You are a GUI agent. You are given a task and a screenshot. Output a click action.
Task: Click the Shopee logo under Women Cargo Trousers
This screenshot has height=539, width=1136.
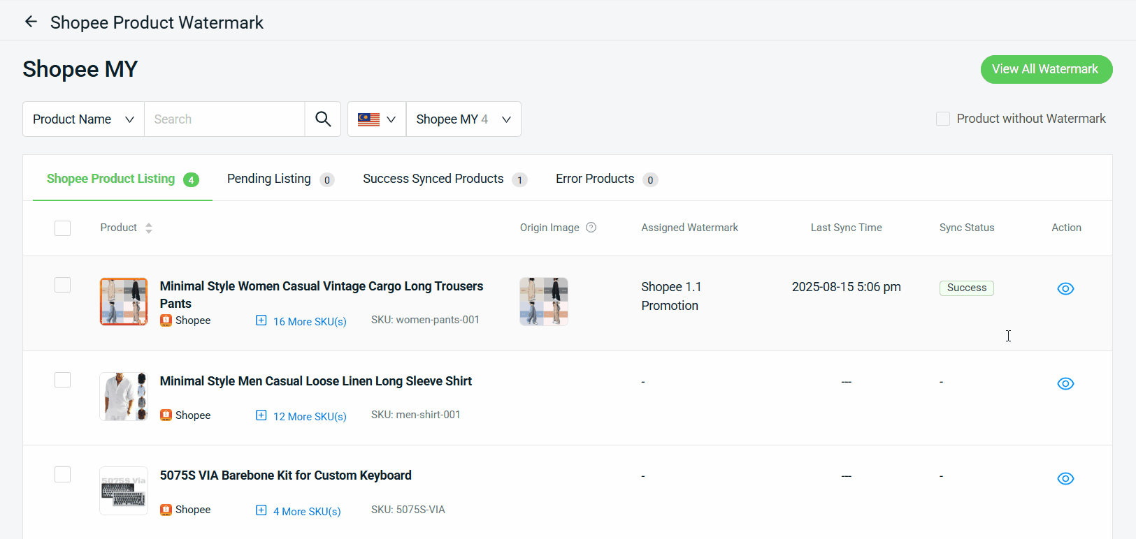(x=166, y=320)
